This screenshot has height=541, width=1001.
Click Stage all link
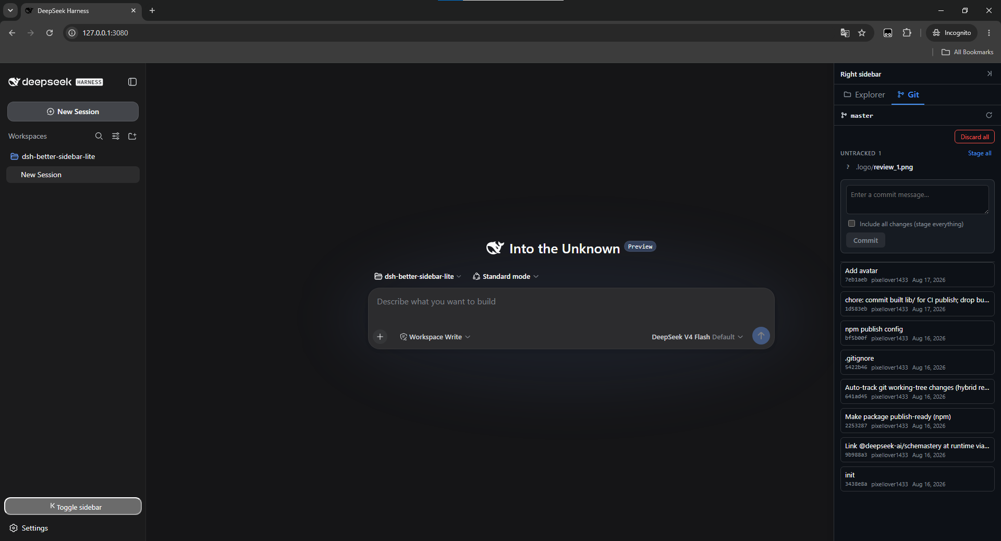tap(980, 153)
